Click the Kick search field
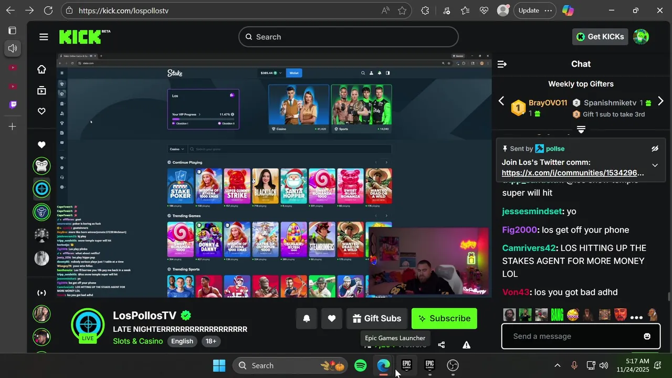 [x=349, y=37]
